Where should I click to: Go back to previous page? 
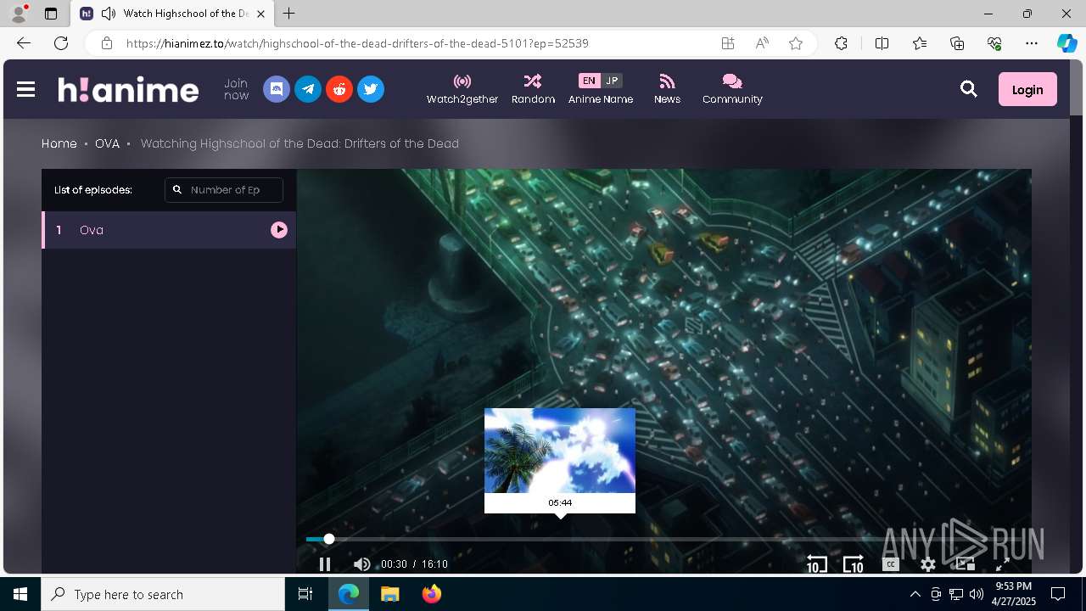24,43
